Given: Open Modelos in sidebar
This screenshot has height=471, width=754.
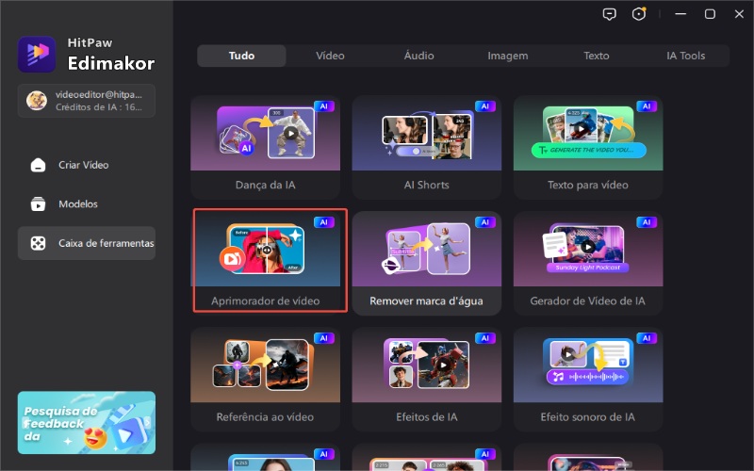Looking at the screenshot, I should point(87,203).
